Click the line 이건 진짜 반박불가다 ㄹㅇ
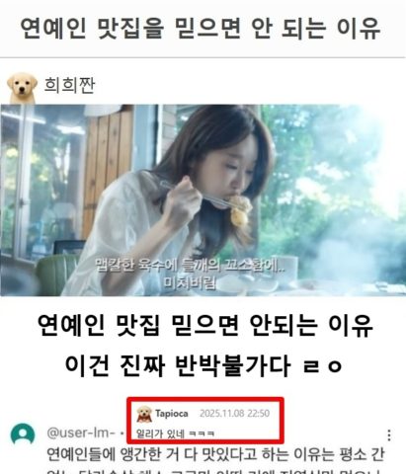Image resolution: width=406 pixels, height=474 pixels. click(x=203, y=365)
